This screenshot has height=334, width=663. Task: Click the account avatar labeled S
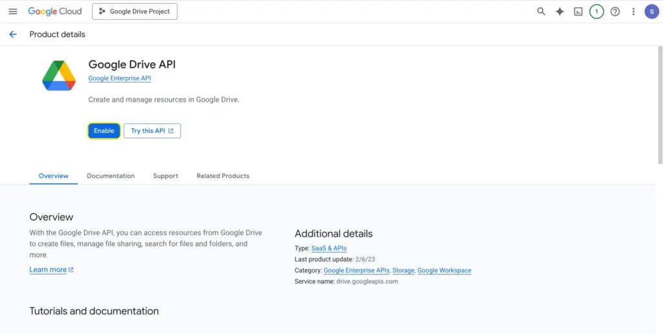click(651, 12)
